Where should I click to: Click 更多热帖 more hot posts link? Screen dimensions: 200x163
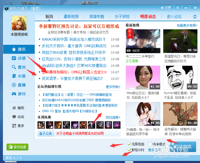[113, 87]
